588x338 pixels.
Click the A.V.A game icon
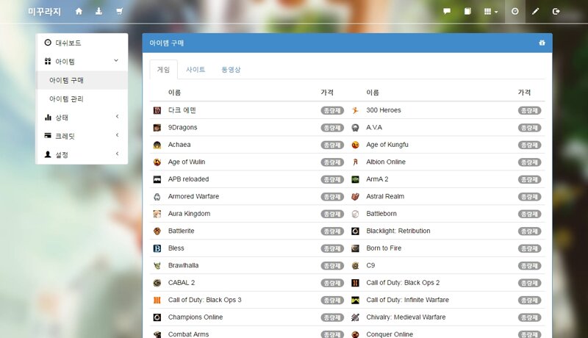pos(355,127)
